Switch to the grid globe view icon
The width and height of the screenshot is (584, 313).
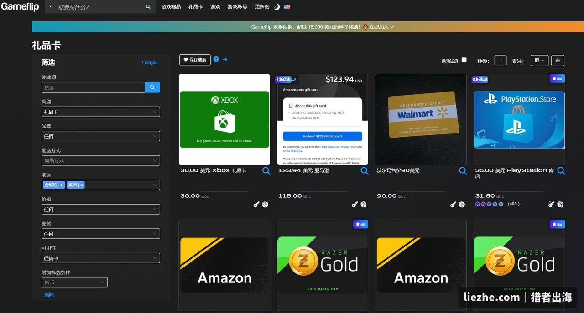tap(558, 61)
